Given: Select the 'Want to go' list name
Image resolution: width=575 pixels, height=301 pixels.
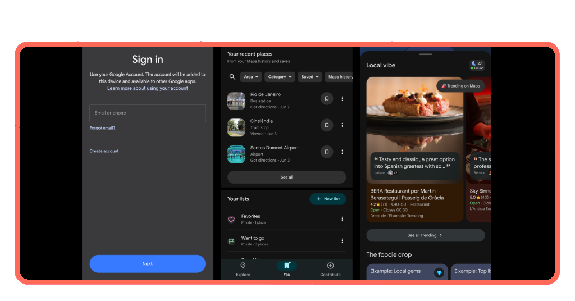Looking at the screenshot, I should coord(253,238).
